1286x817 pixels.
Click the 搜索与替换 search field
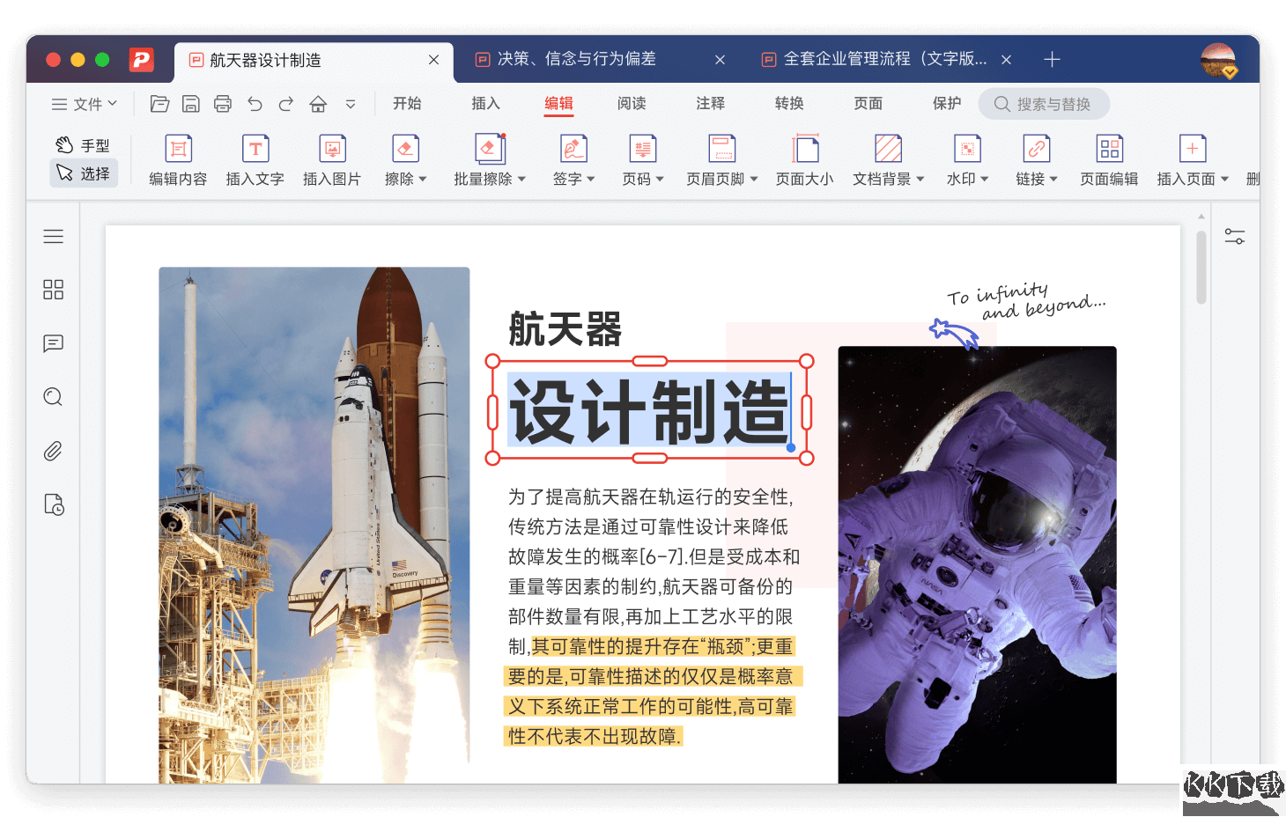1044,103
